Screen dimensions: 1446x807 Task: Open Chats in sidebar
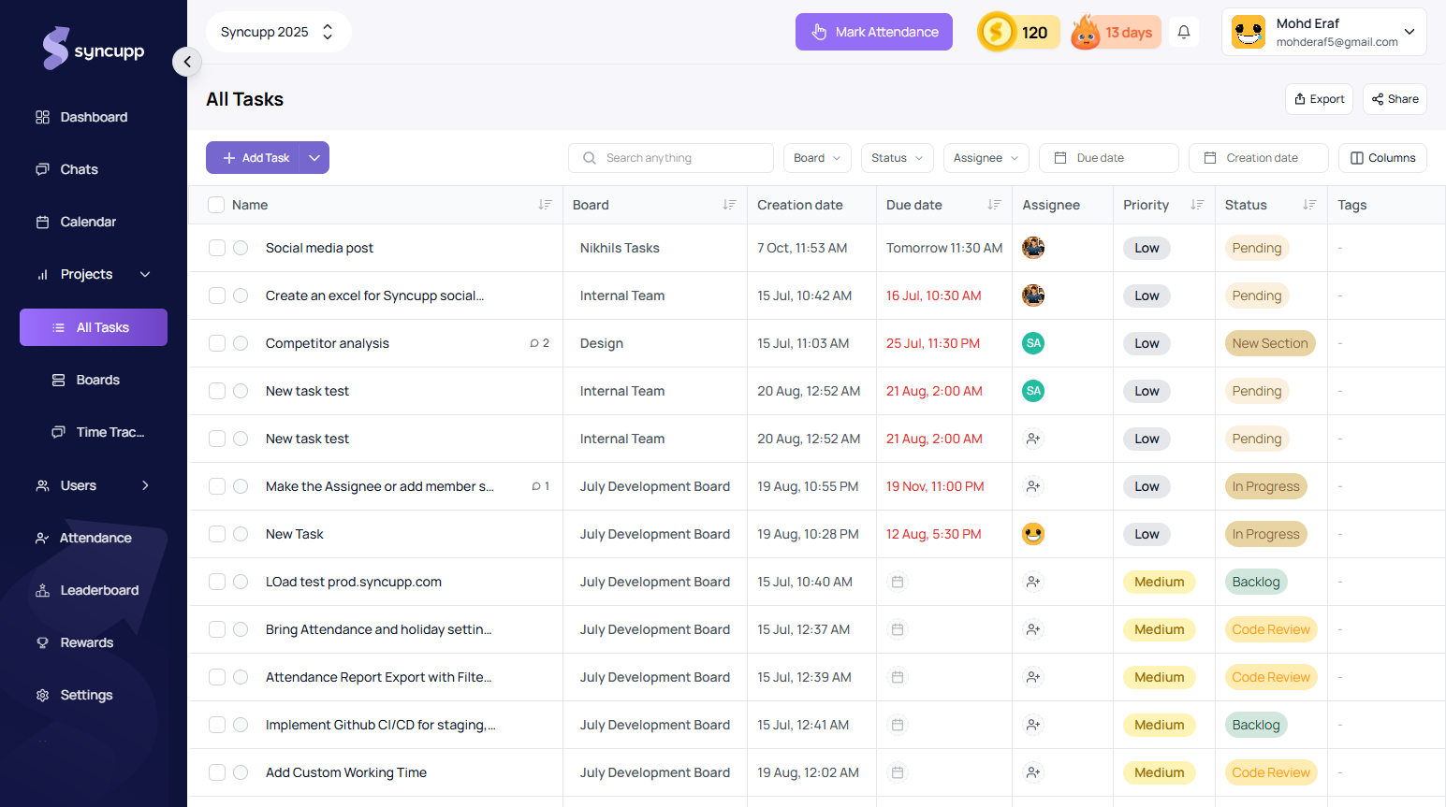(x=79, y=169)
